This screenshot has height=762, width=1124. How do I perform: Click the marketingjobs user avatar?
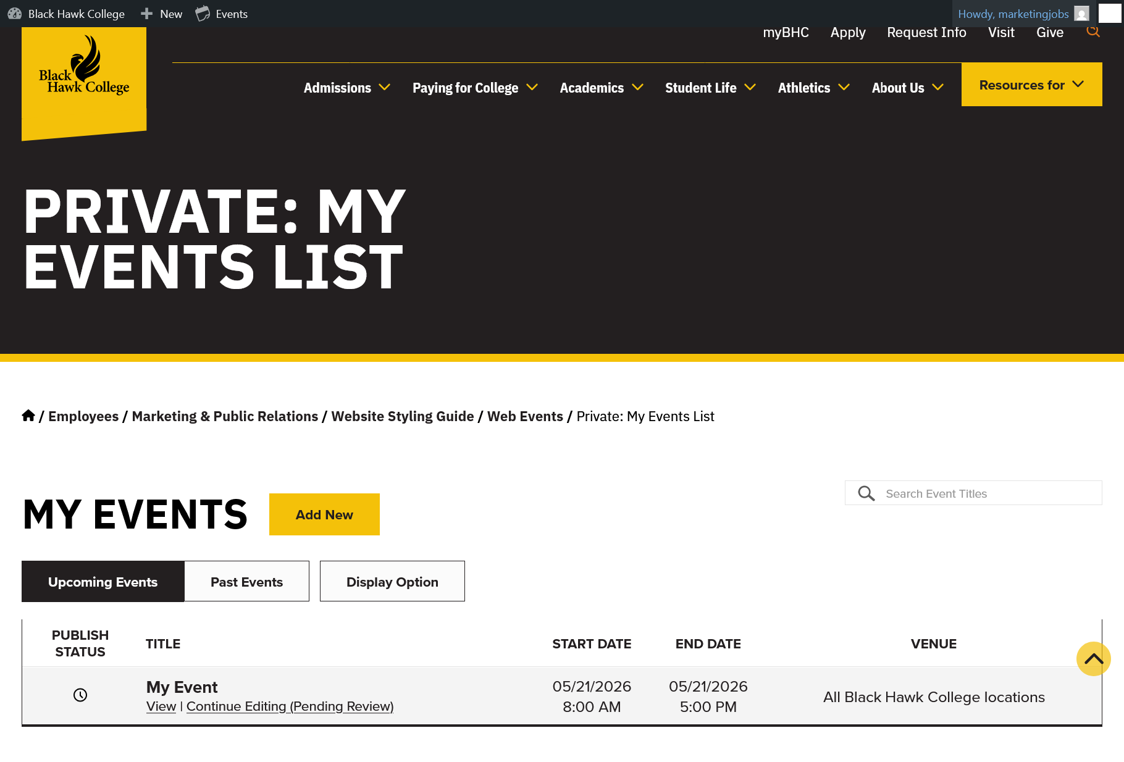tap(1081, 14)
